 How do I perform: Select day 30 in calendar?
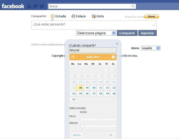point(113,94)
